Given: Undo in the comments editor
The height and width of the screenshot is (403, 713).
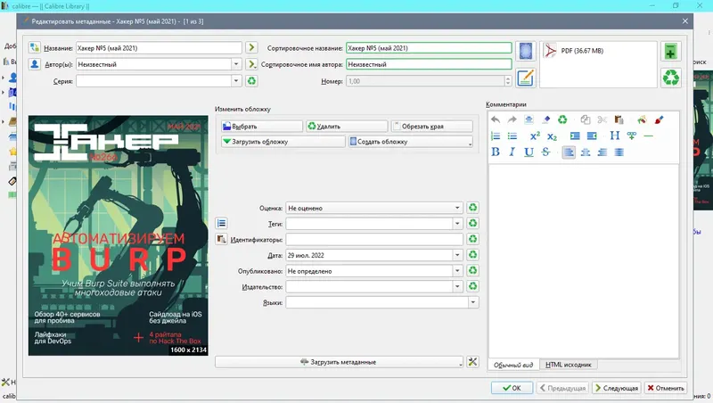Looking at the screenshot, I should (x=496, y=119).
